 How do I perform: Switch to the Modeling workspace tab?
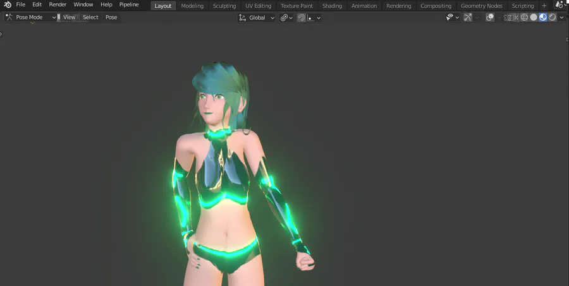click(192, 6)
